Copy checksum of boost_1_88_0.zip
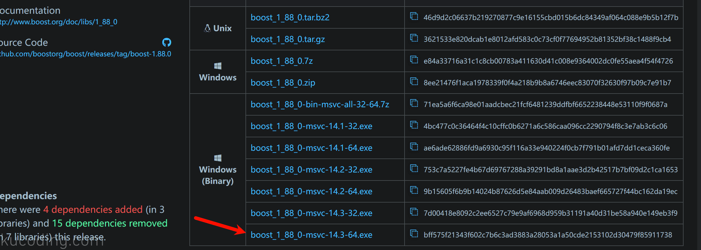 pyautogui.click(x=414, y=82)
